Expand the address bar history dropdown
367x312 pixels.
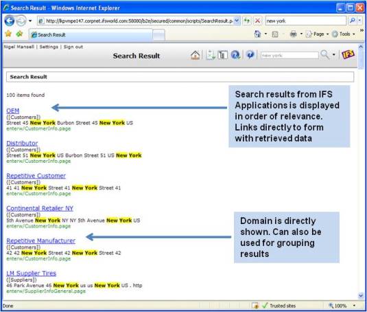(x=237, y=21)
